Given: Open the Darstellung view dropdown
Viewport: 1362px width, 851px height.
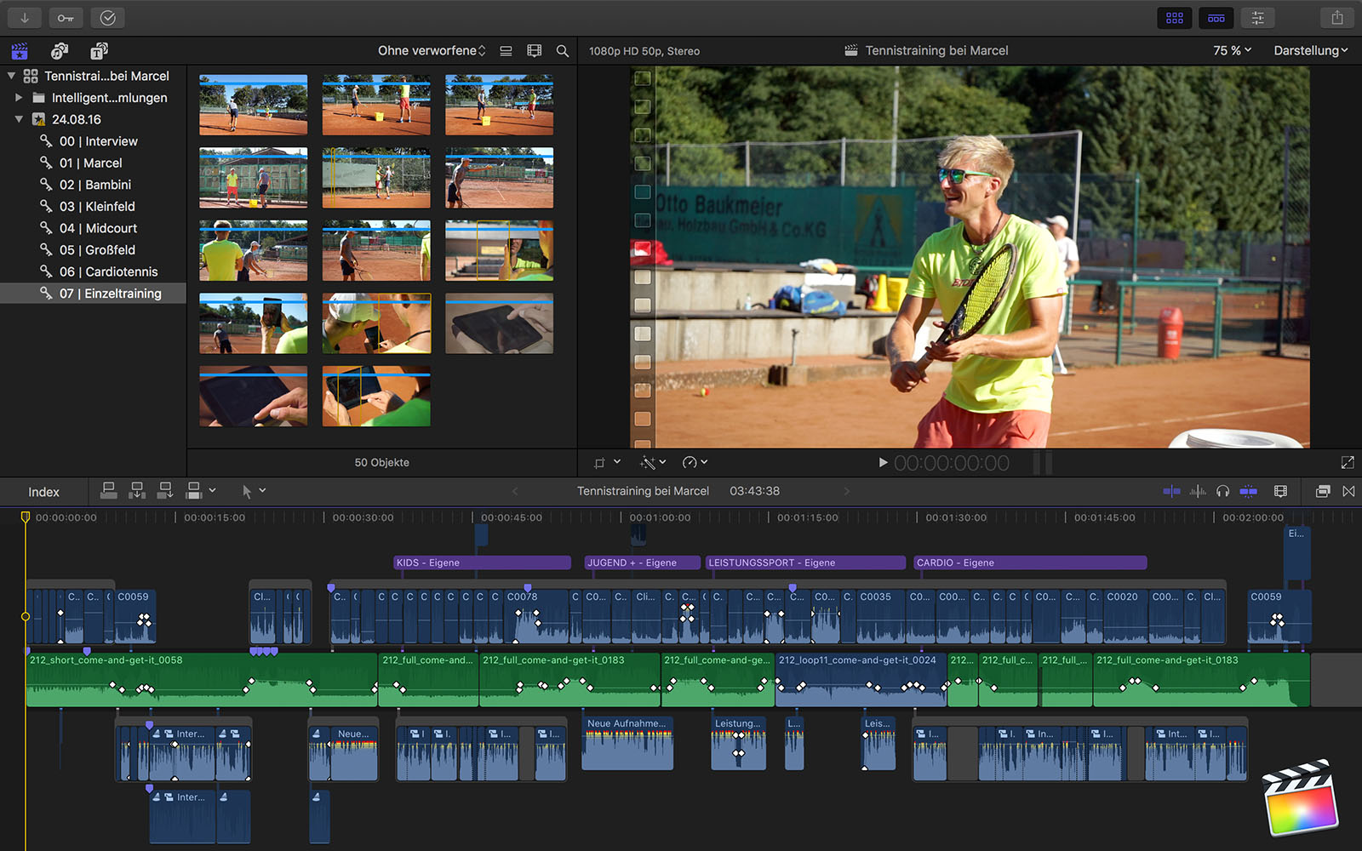Looking at the screenshot, I should tap(1310, 51).
